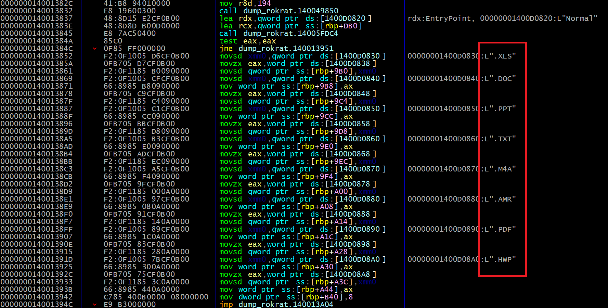The width and height of the screenshot is (608, 308).
Task: Select the test eax,eax instruction
Action: [x=247, y=41]
